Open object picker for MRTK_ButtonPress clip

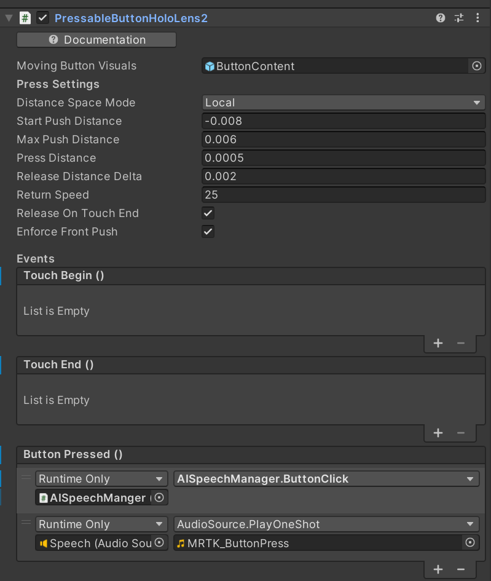(x=470, y=543)
